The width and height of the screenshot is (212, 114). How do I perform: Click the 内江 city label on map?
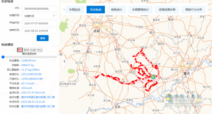pyautogui.click(x=133, y=72)
